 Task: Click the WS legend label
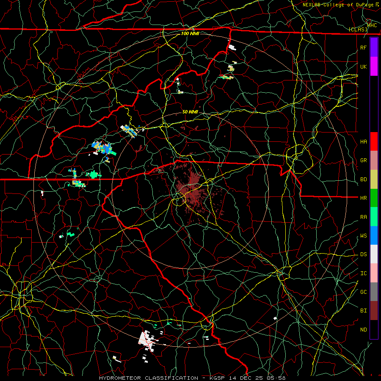(x=364, y=236)
